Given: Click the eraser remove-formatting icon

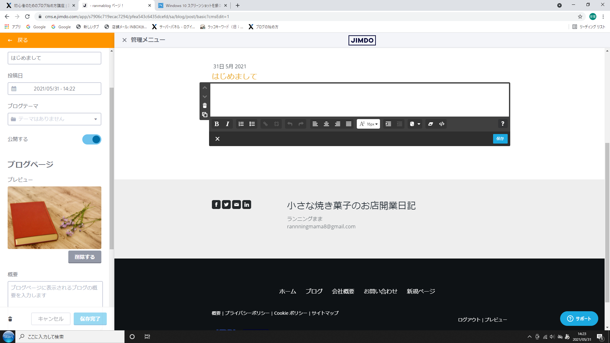Looking at the screenshot, I should [x=430, y=124].
